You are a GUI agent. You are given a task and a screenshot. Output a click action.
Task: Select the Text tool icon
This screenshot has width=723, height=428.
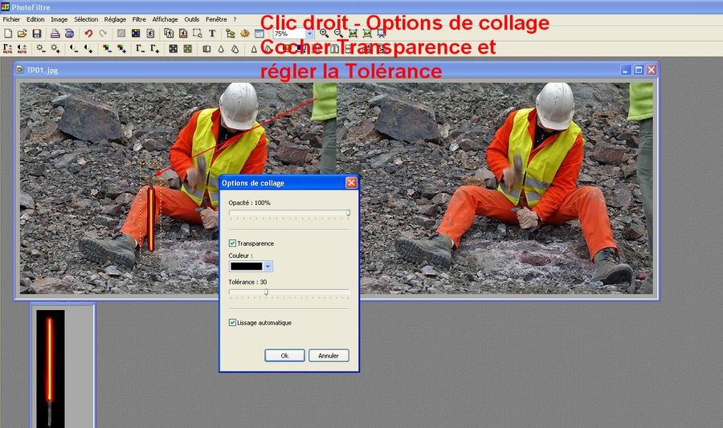(x=212, y=34)
